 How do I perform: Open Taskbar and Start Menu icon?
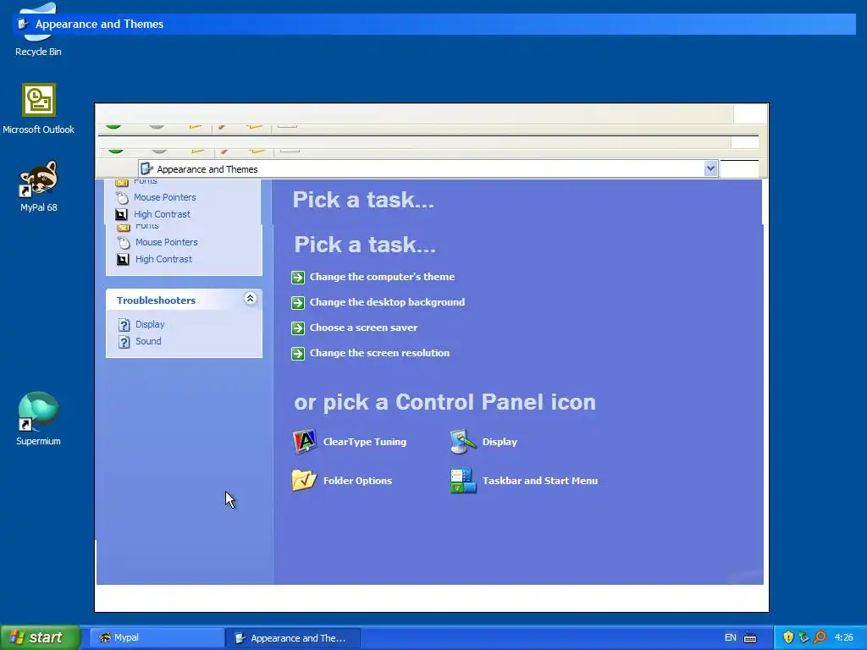tap(524, 481)
